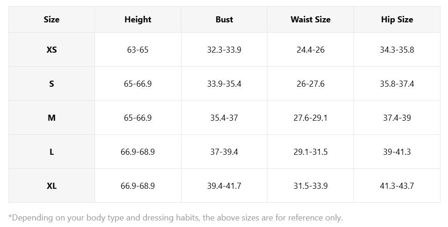Click the XS height value 63-65

pos(137,49)
